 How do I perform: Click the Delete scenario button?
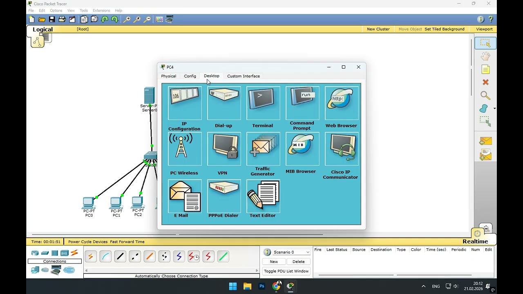pos(299,262)
